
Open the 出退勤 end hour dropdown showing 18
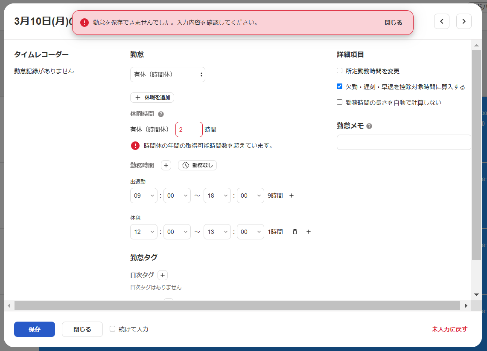tap(217, 196)
